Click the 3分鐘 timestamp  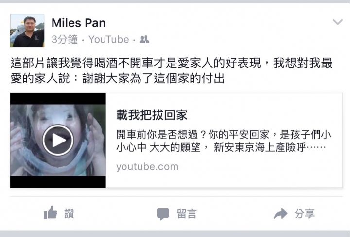65,39
